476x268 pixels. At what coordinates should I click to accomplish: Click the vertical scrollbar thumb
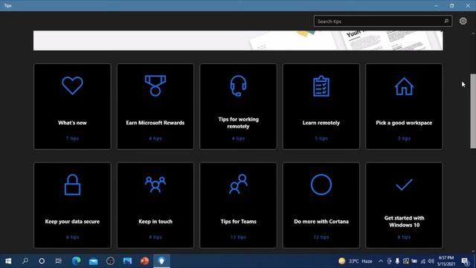473,111
